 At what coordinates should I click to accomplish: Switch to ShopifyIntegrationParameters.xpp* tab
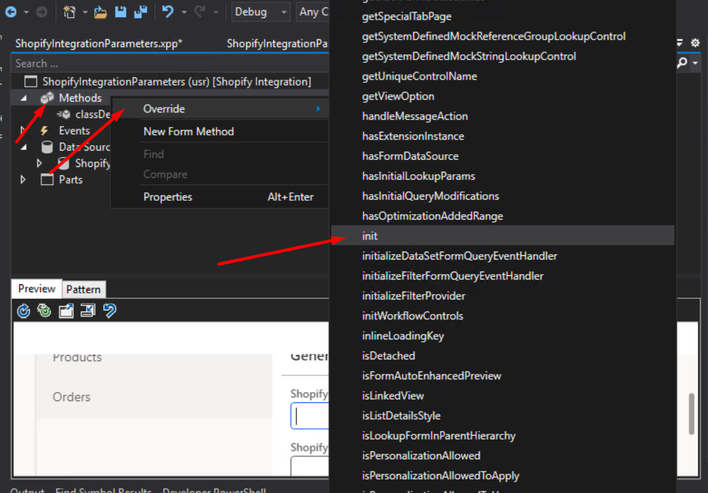99,44
